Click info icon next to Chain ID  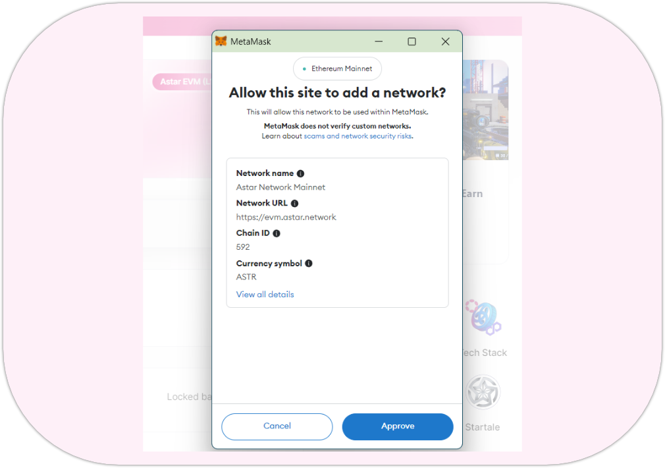(277, 233)
